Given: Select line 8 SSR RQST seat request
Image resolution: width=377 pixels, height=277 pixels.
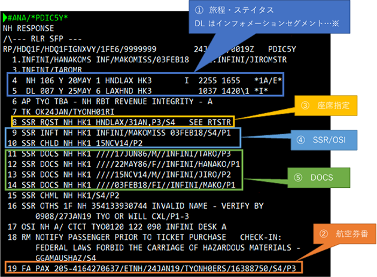Looking at the screenshot, I should (x=121, y=122).
